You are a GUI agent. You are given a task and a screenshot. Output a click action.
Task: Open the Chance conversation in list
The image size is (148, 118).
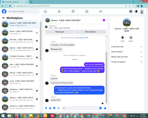[x=20, y=24]
